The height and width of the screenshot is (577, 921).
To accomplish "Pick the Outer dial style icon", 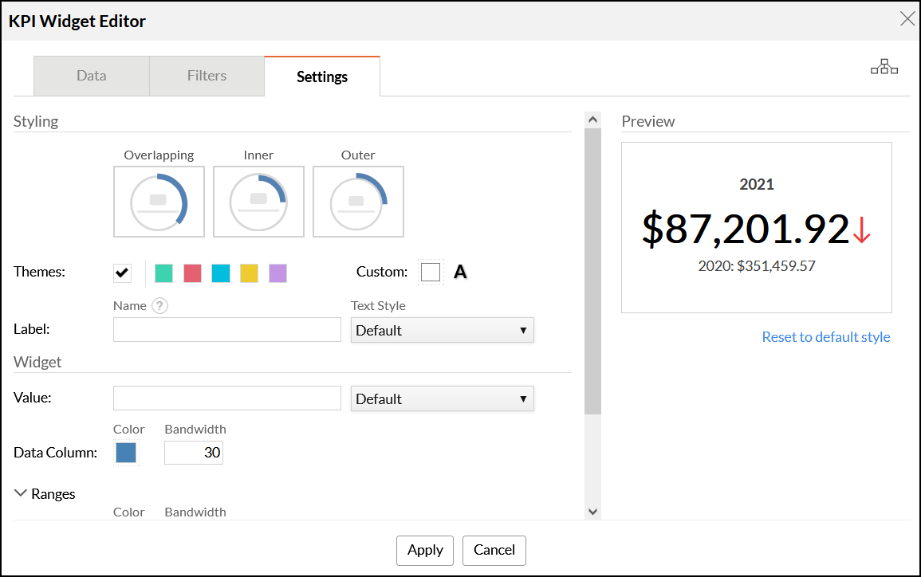I will pyautogui.click(x=358, y=202).
